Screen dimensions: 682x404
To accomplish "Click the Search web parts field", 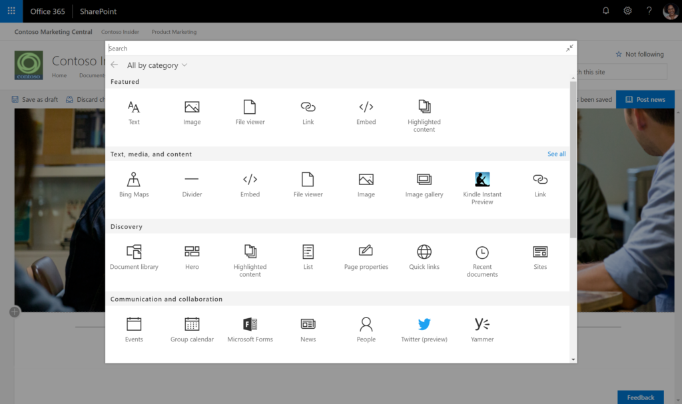I will tap(335, 49).
